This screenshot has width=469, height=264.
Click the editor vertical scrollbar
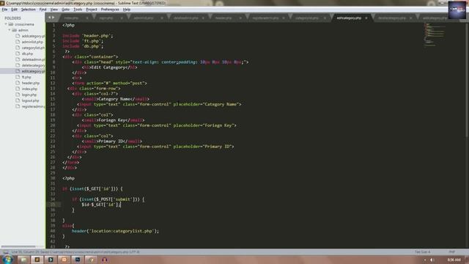point(467,81)
